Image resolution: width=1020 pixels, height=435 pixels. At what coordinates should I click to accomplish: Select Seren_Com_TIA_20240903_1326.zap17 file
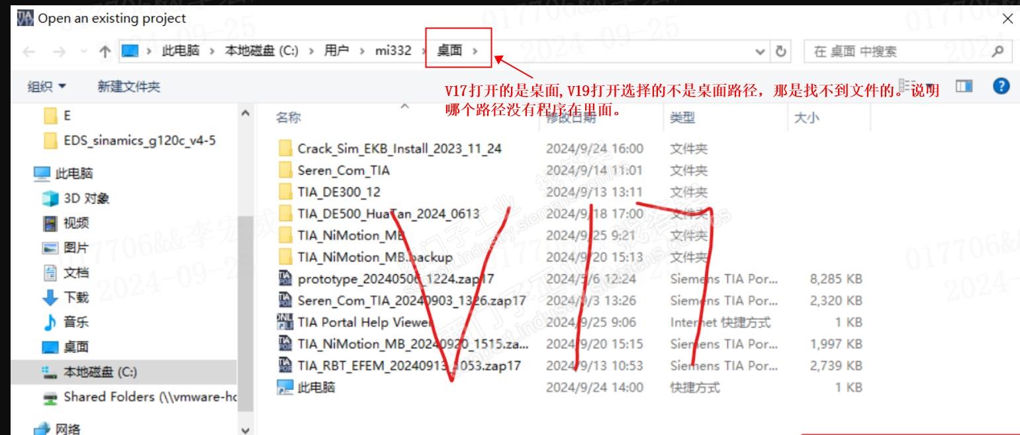(412, 301)
